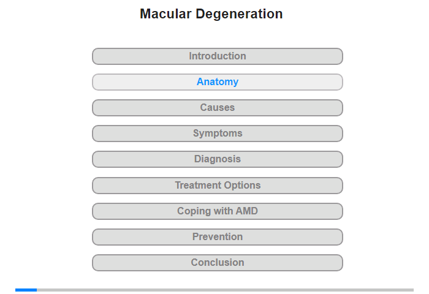Open the Symptoms module
Viewport: 429px width, 294px height.
click(x=217, y=134)
